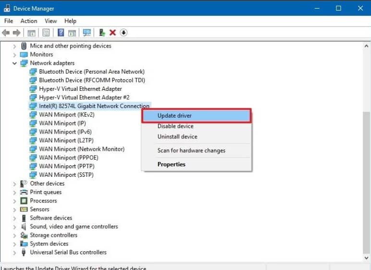Expand the Monitors category
The image size is (371, 270).
coord(14,55)
